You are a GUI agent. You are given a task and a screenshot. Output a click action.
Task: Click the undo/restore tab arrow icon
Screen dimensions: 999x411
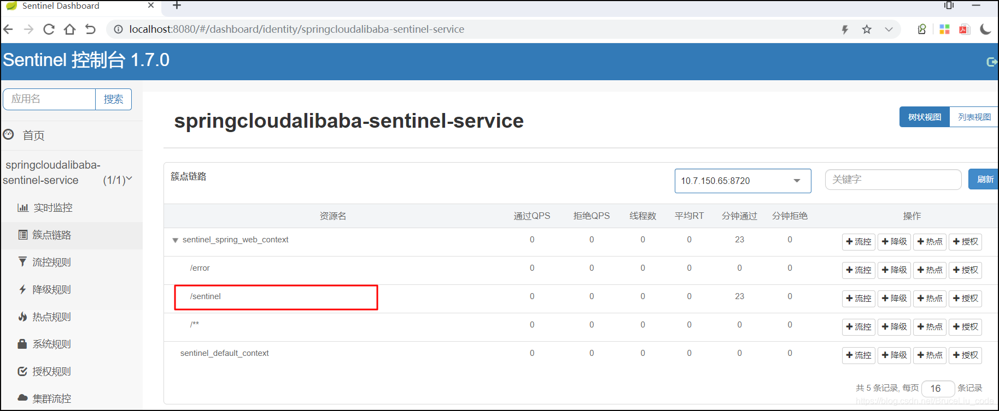point(90,29)
